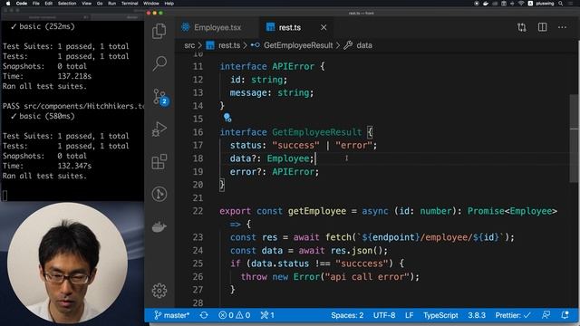The image size is (580, 326).
Task: Click the Synchronize Changes icon in status bar
Action: 204,315
